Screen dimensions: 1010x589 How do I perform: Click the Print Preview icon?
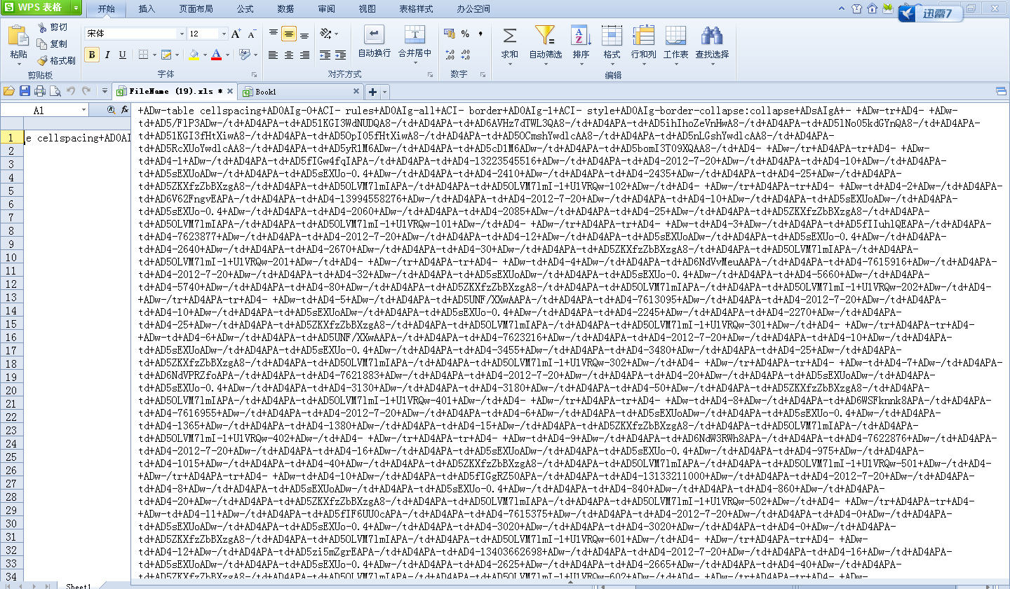tap(55, 91)
